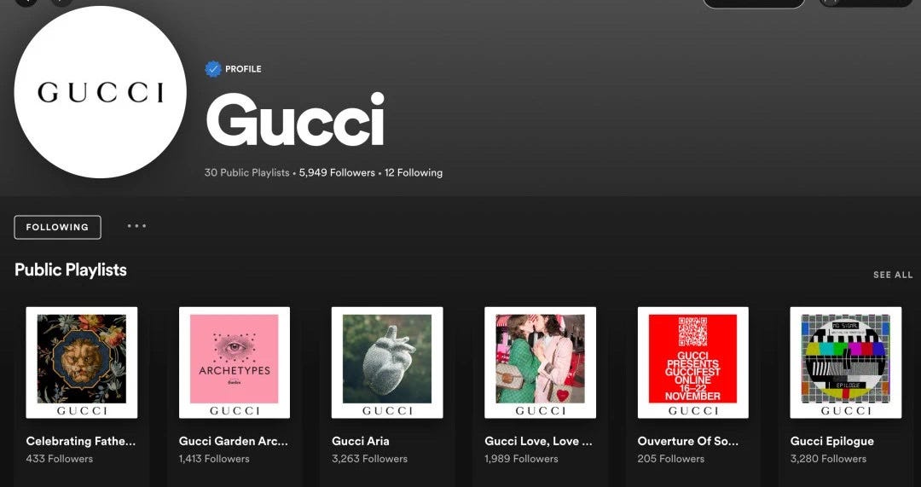
Task: Open the Gucci Aria heart cover
Action: (x=387, y=362)
